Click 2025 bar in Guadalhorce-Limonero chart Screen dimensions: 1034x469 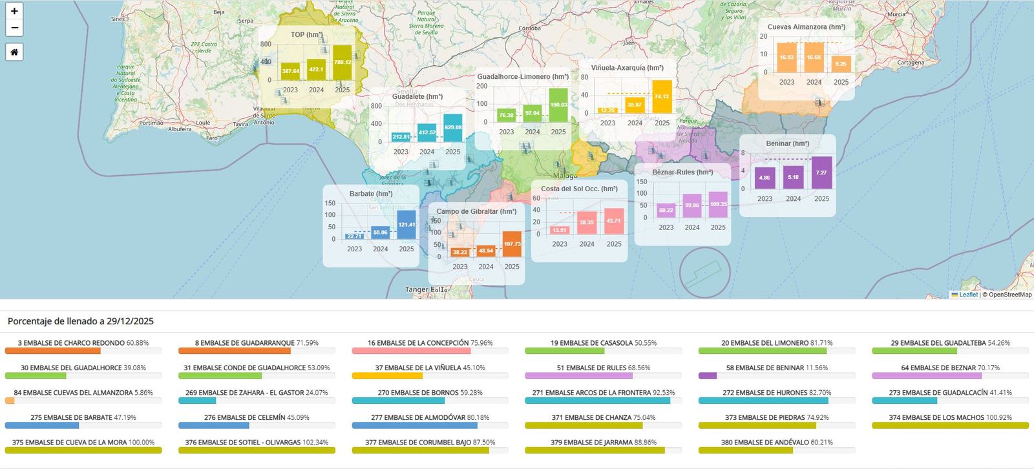click(558, 105)
